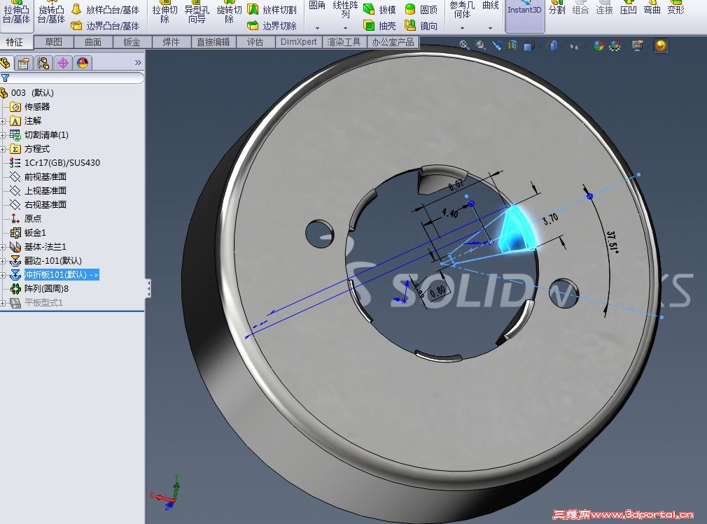Open the Display Style box menu

[x=554, y=45]
